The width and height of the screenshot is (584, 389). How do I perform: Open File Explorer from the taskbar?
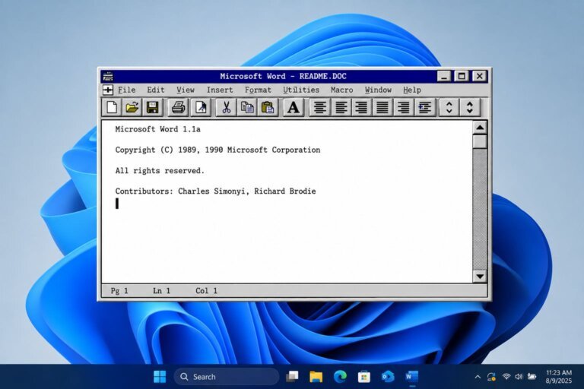click(316, 377)
